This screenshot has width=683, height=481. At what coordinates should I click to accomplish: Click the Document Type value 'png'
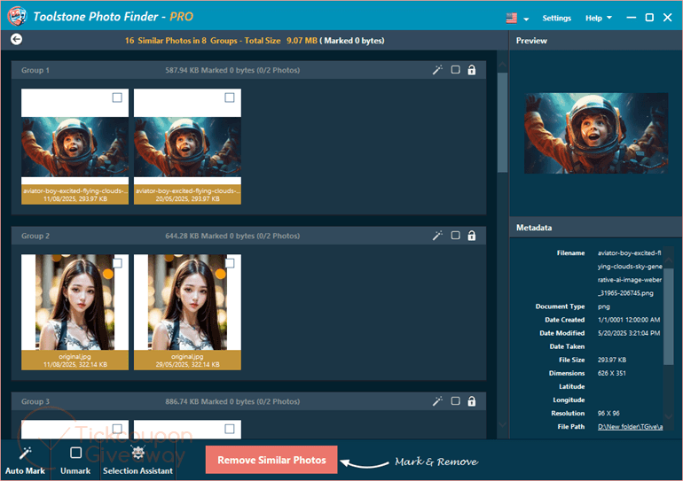click(x=604, y=306)
